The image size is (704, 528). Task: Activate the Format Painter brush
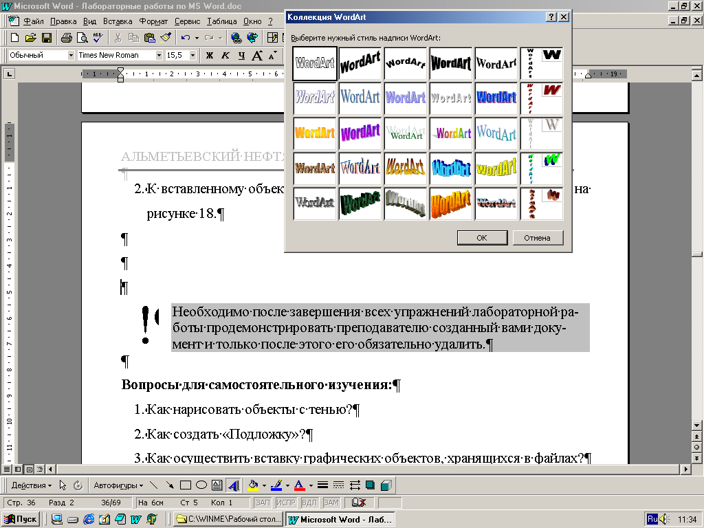pyautogui.click(x=166, y=38)
